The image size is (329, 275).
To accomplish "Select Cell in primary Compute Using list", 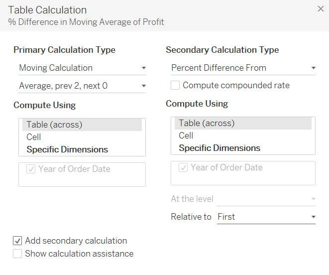I will click(x=34, y=137).
